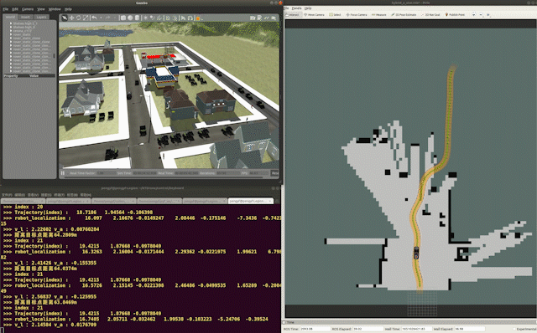The image size is (537, 333).
Task: Take a screenshot with the Gazebo camera icon
Action: (x=253, y=18)
